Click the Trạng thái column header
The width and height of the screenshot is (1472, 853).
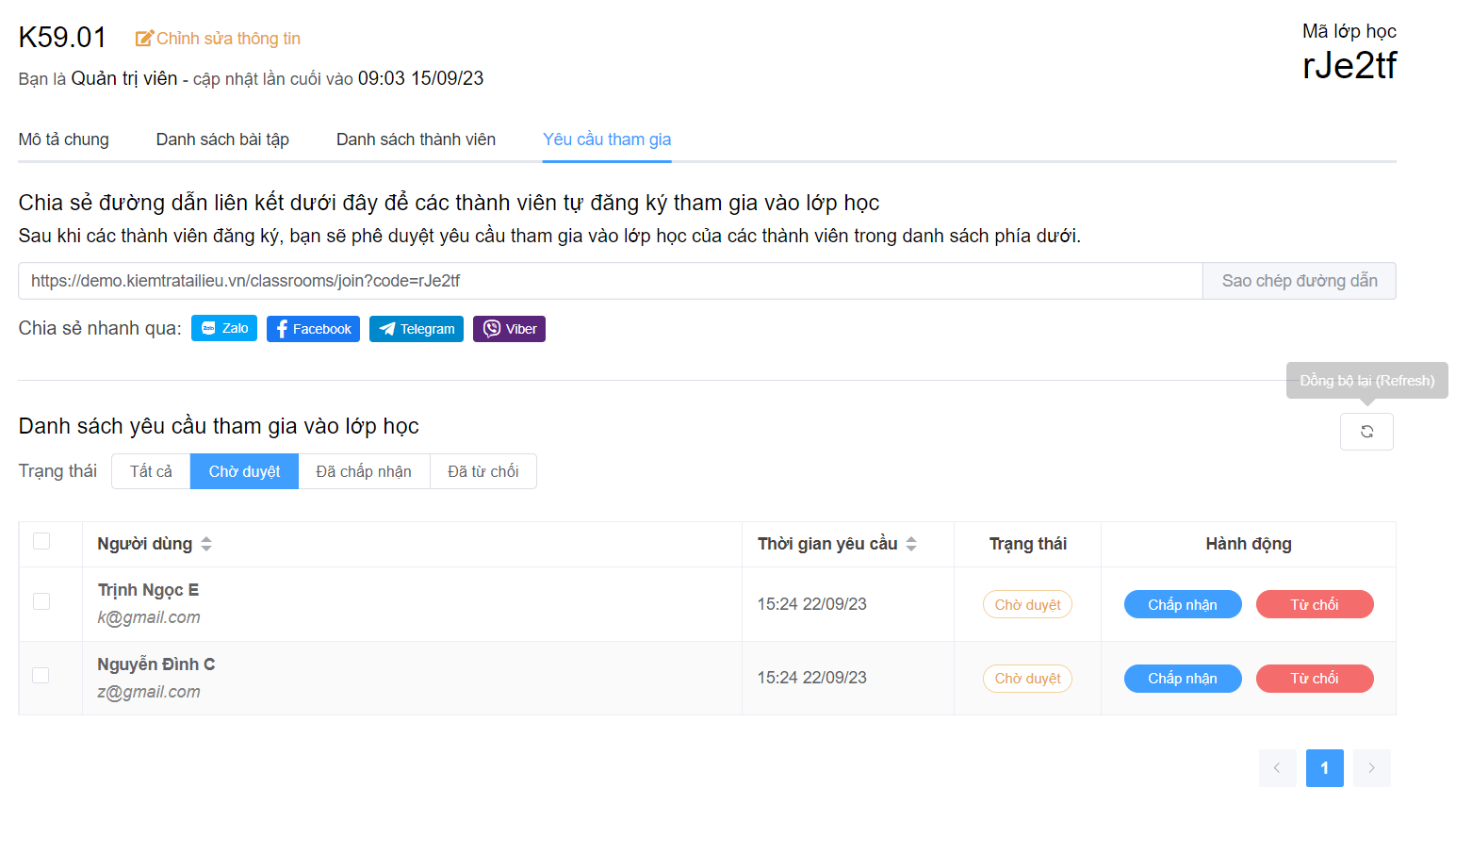pos(1028,544)
